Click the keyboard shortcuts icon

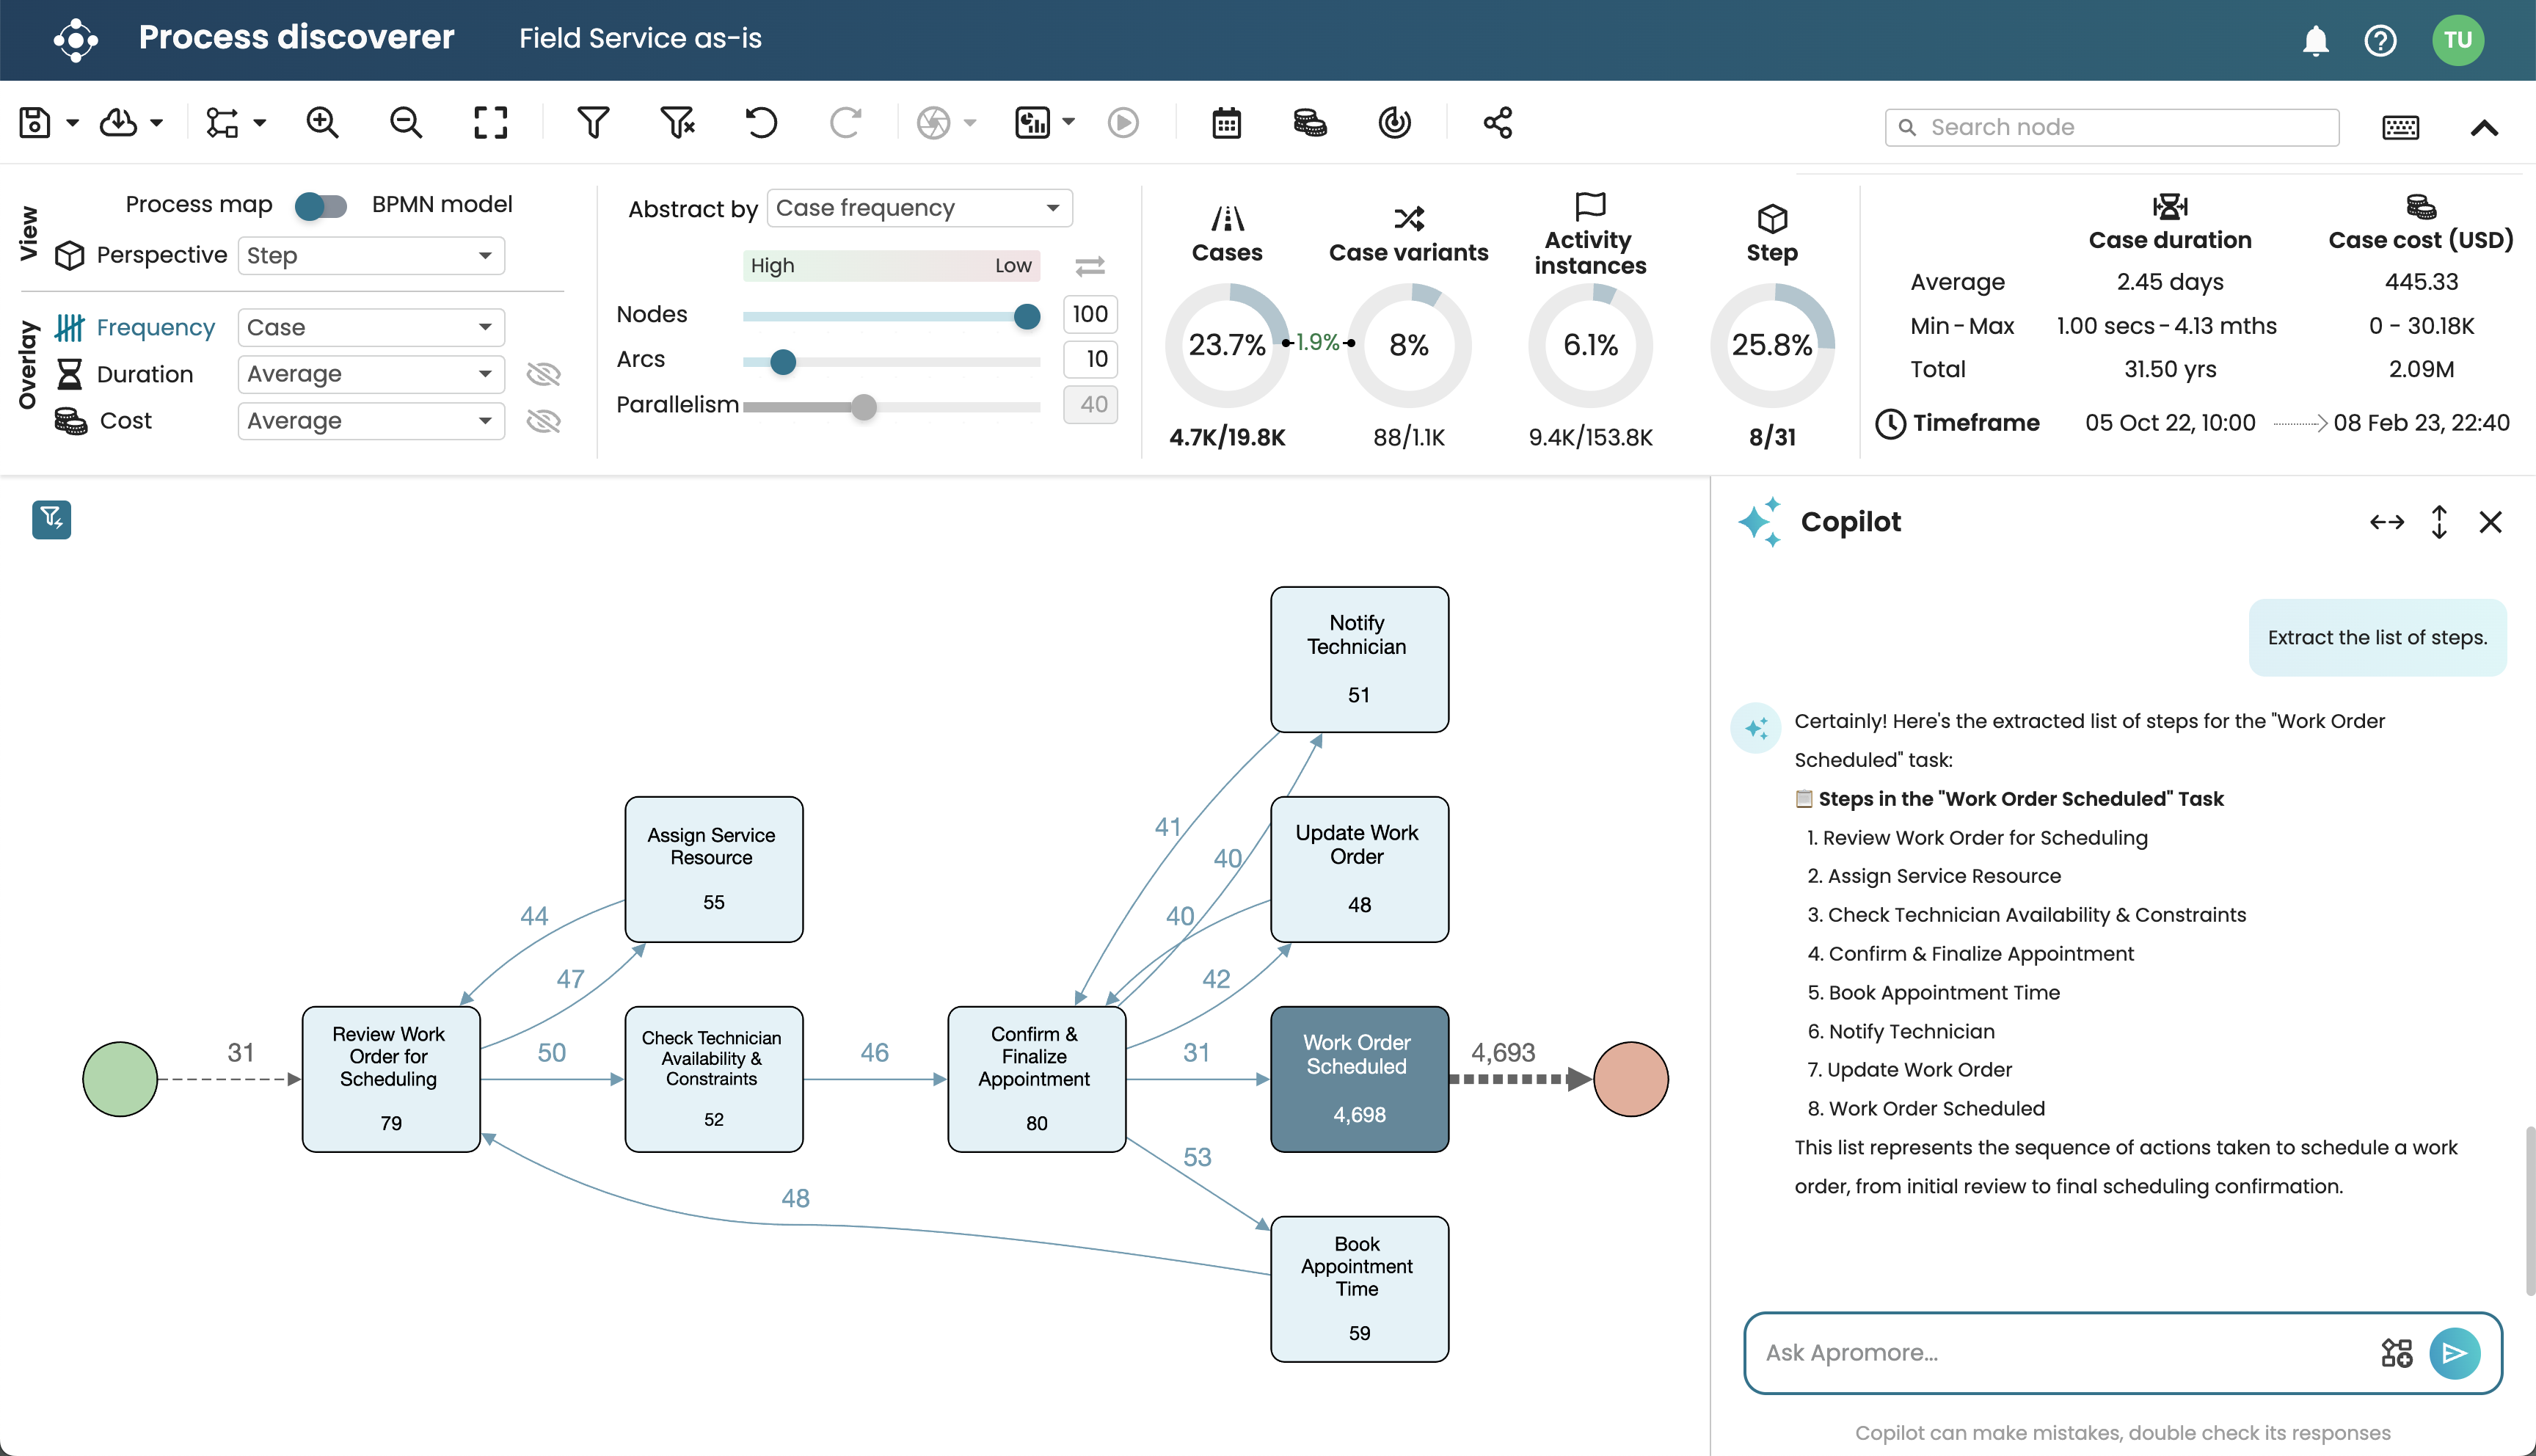coord(2400,127)
